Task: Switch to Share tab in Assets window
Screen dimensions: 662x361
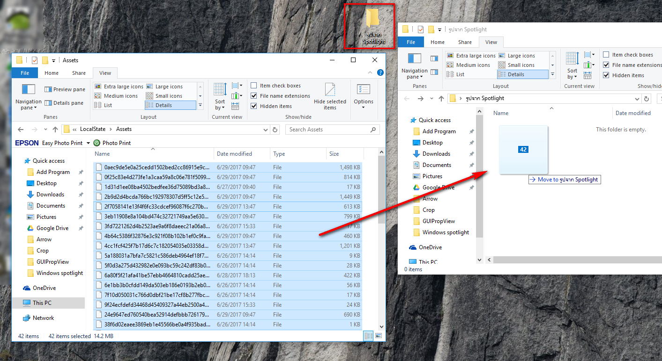Action: pos(79,73)
